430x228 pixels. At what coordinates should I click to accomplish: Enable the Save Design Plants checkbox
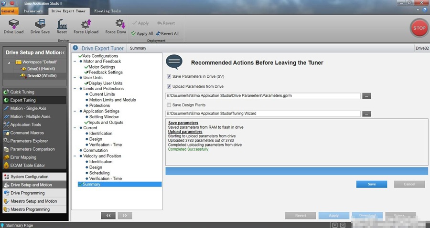coord(169,104)
